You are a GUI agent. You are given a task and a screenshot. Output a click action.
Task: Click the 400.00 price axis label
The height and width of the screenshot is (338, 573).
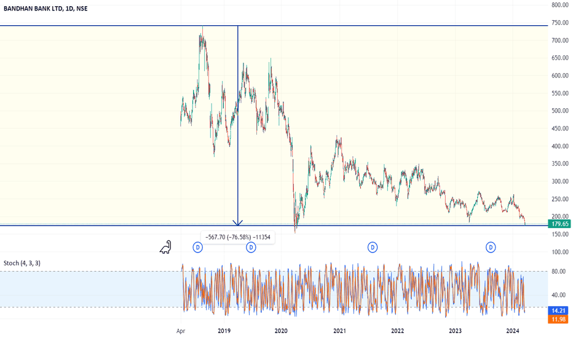coord(560,146)
